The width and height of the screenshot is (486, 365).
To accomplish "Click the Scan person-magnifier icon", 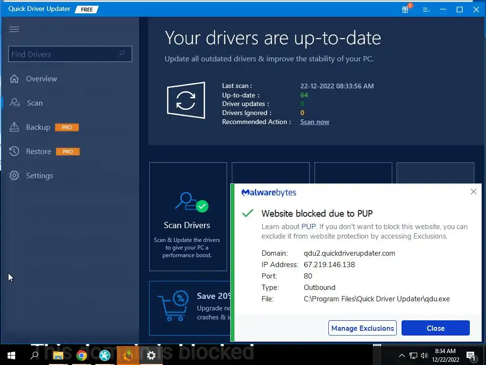I will [15, 103].
